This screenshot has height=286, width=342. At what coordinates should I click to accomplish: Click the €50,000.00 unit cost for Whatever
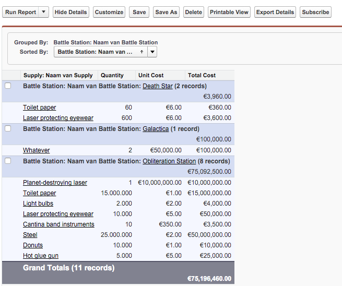[166, 150]
